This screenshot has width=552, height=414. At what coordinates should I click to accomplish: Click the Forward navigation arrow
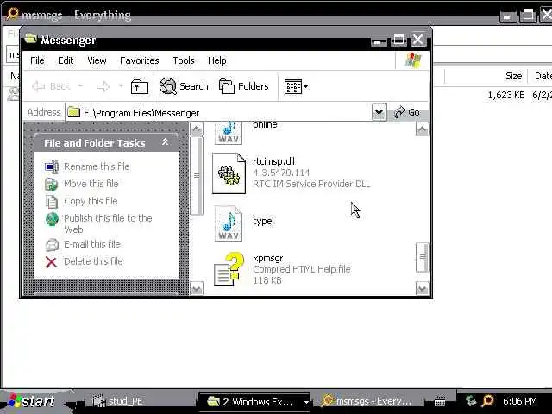(103, 86)
